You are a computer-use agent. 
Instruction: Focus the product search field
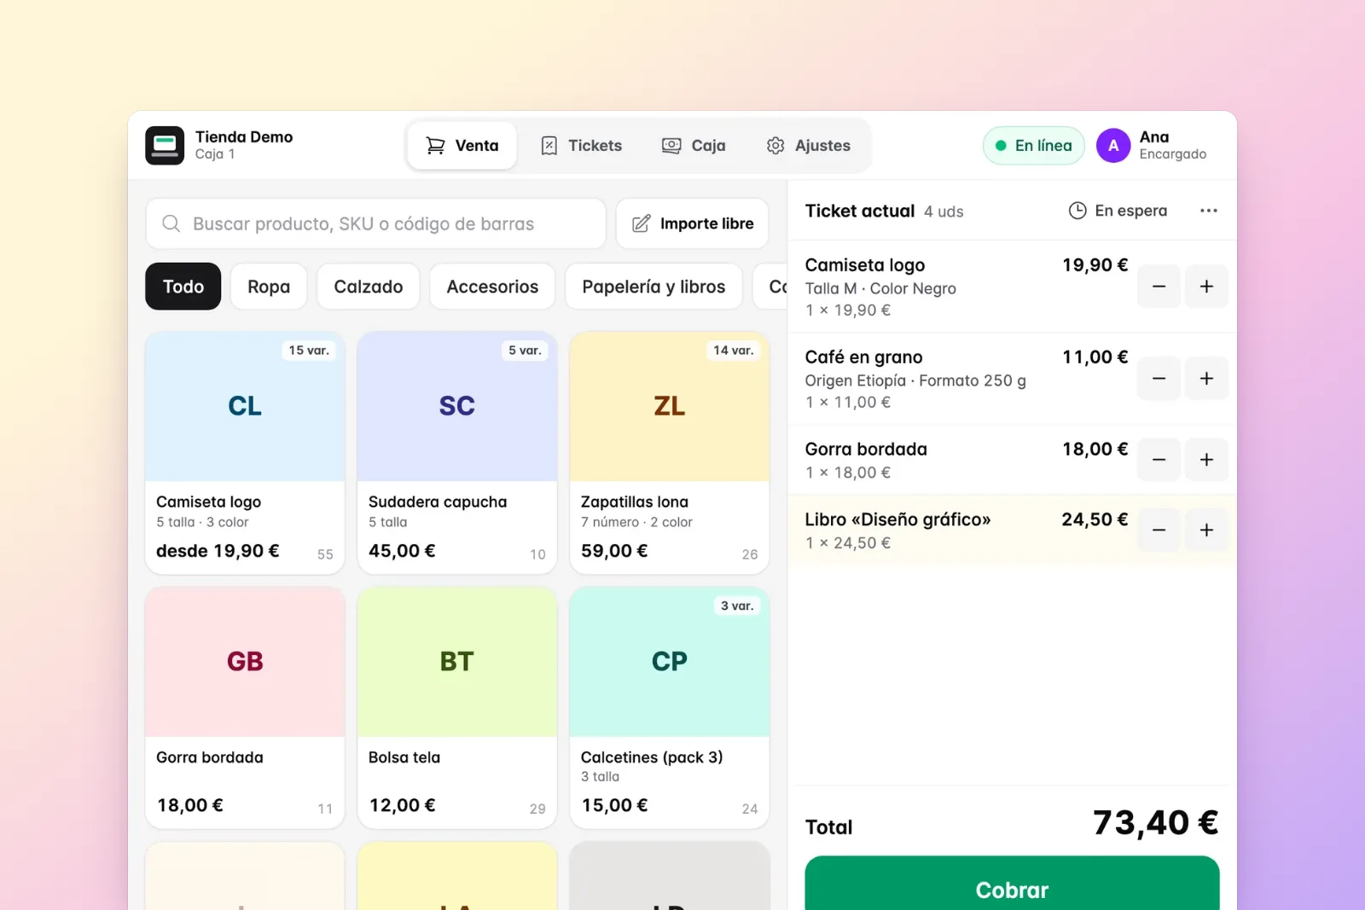tap(375, 223)
